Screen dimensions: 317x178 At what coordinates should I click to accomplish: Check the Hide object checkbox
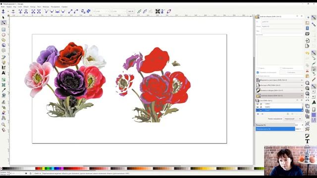(258, 68)
